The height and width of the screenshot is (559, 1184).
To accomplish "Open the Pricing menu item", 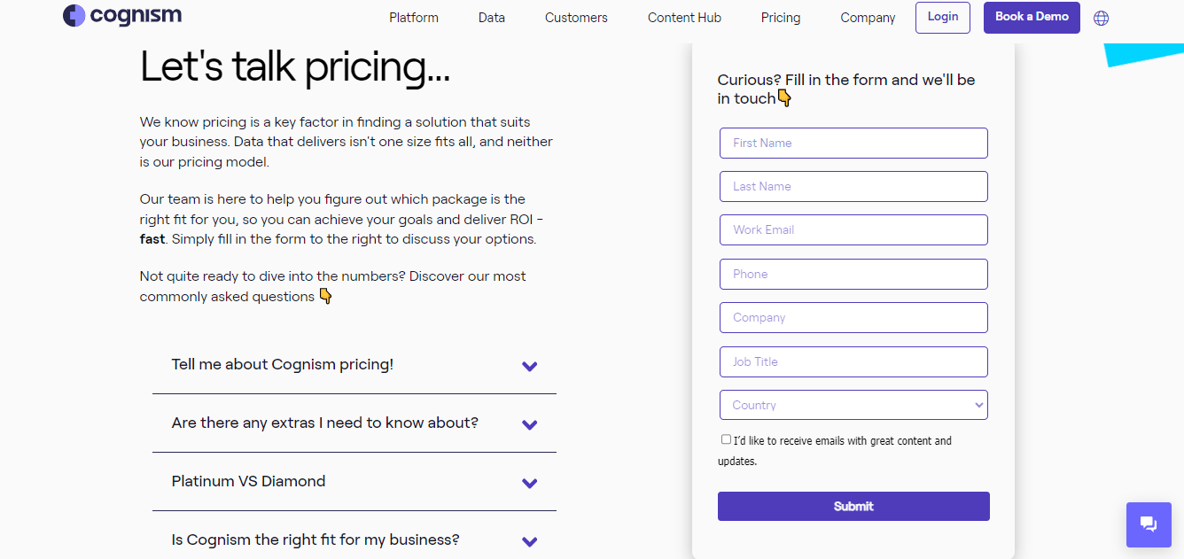I will [780, 17].
